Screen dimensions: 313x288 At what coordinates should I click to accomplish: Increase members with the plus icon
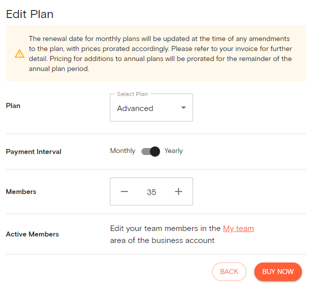179,191
